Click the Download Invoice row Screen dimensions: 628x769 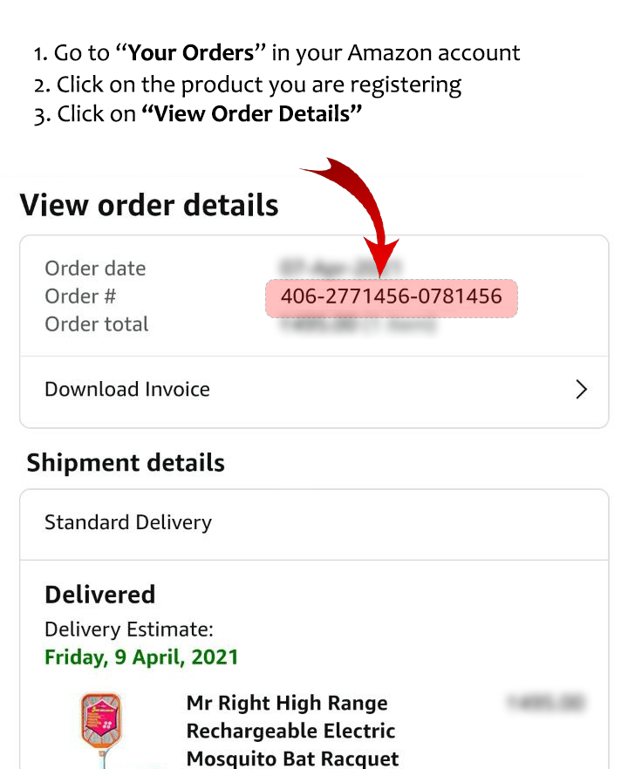pyautogui.click(x=314, y=391)
